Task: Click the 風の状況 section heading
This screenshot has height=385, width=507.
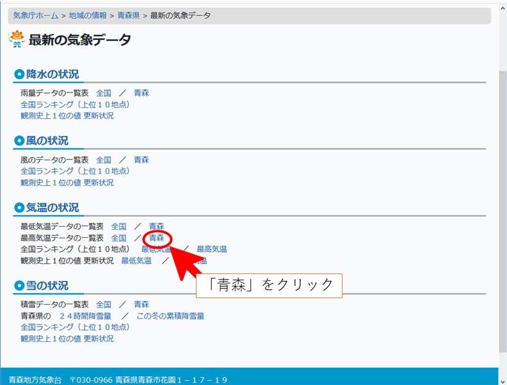Action: (x=47, y=140)
